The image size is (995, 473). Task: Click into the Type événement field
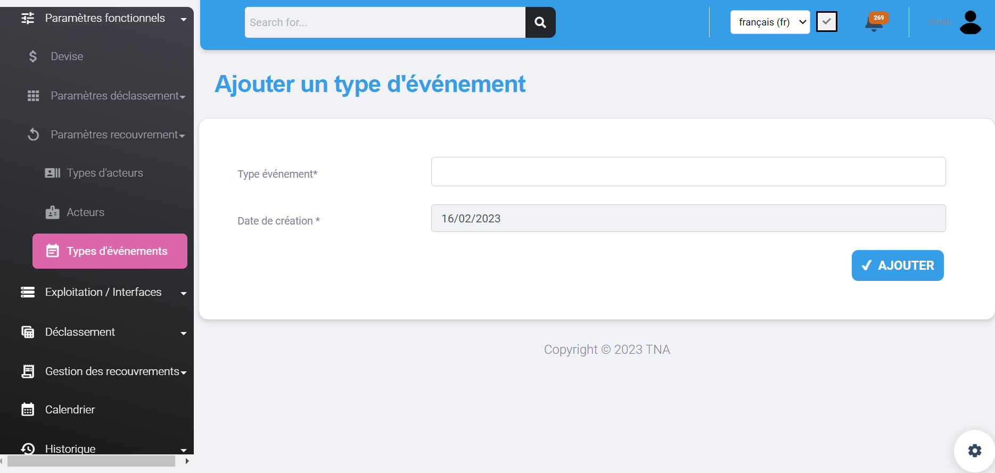click(688, 171)
